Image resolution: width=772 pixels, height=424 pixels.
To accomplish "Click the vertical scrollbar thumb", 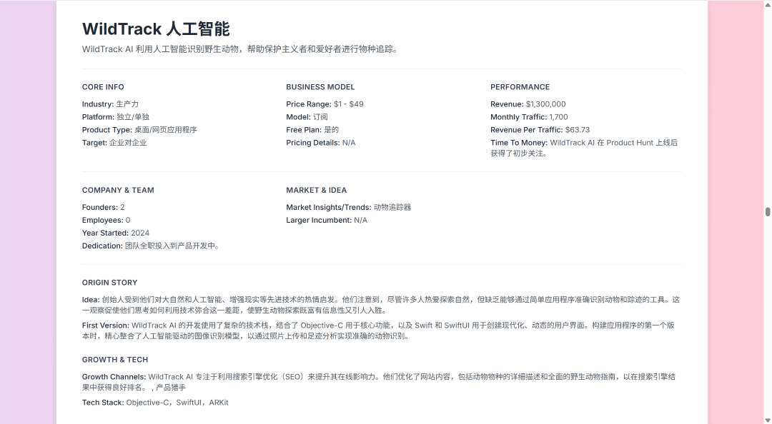I will pyautogui.click(x=768, y=211).
